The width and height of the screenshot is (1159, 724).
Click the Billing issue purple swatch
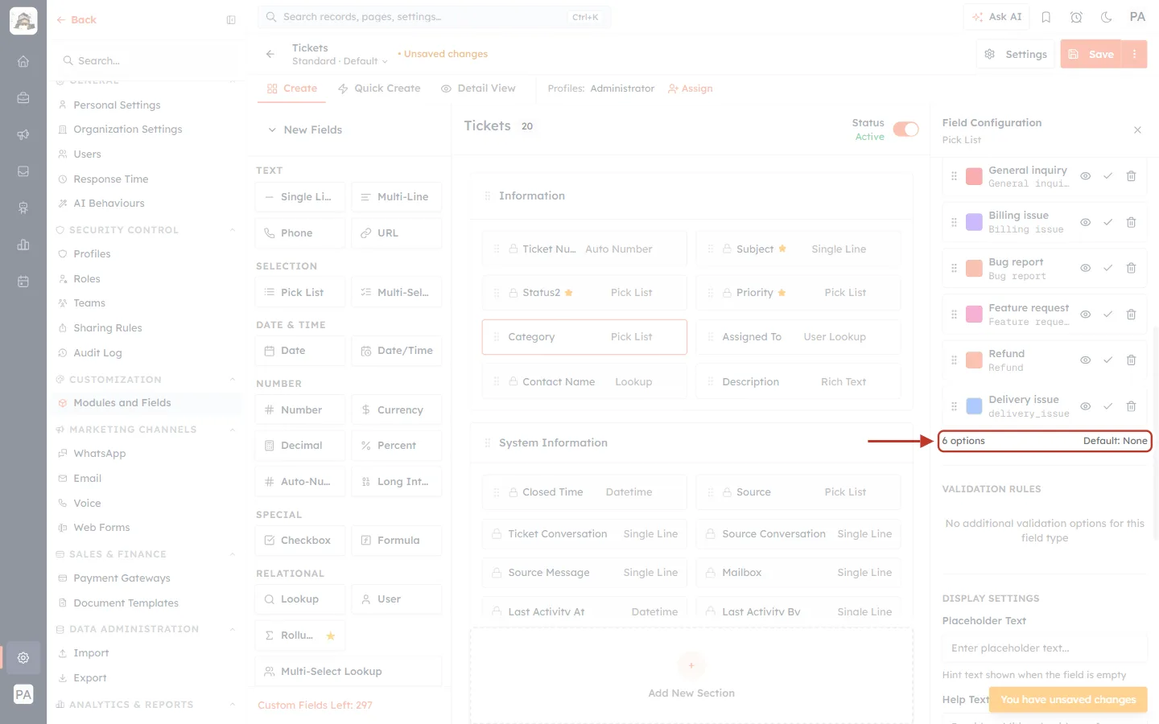[x=974, y=222]
